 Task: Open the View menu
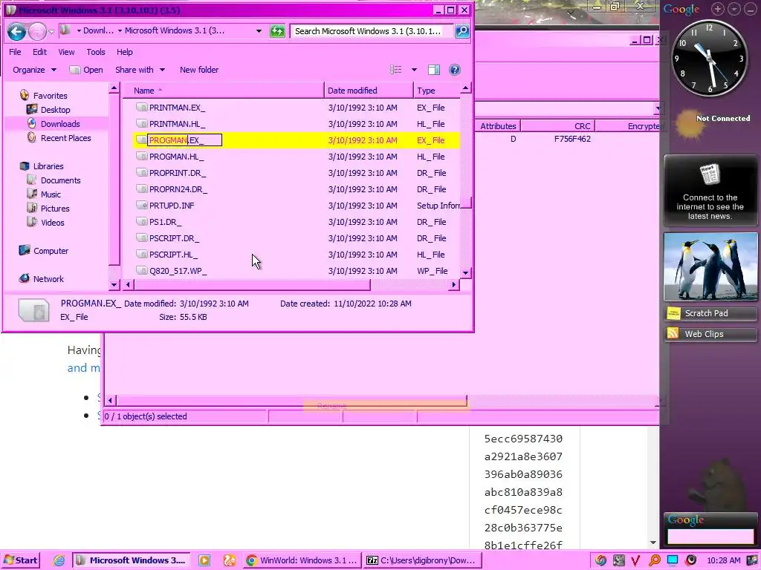point(66,52)
